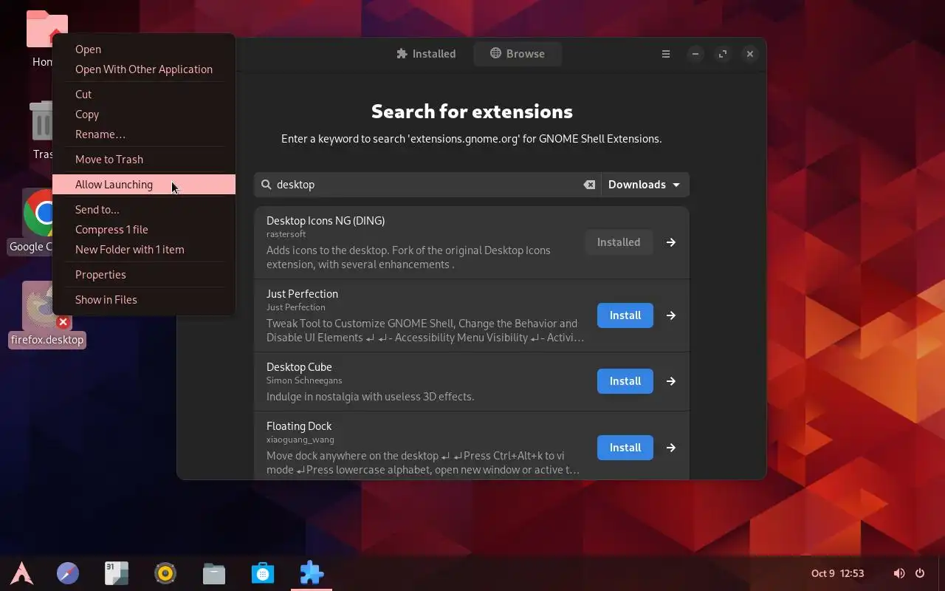Click the 'Floating Dock' extension title
945x591 pixels.
point(299,426)
